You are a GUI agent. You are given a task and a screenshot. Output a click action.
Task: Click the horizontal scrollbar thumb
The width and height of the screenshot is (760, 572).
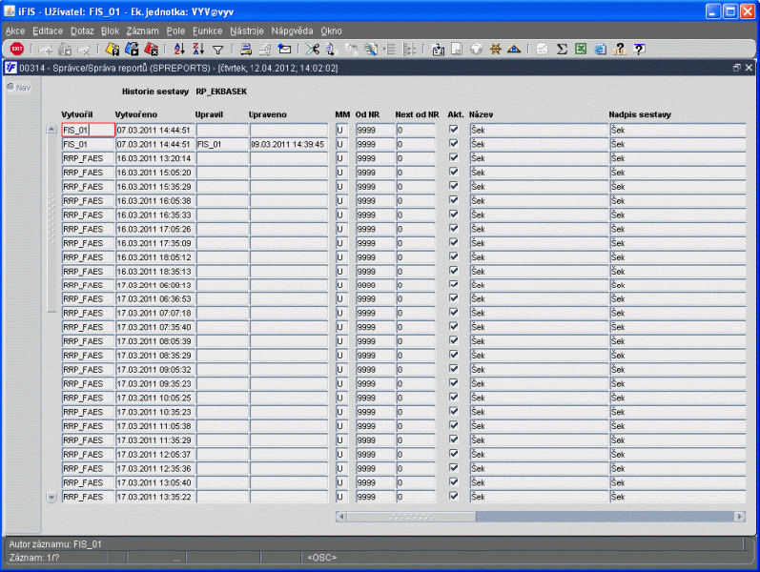pyautogui.click(x=411, y=517)
